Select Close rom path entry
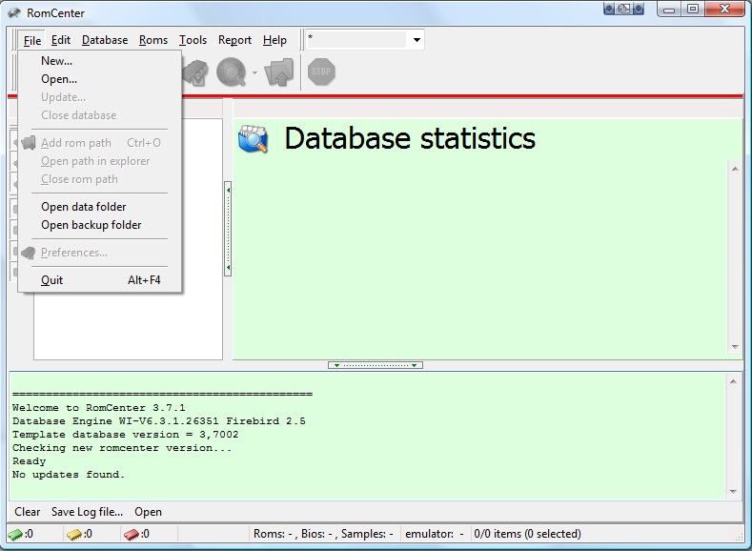Screen dimensions: 752x551 100,179
